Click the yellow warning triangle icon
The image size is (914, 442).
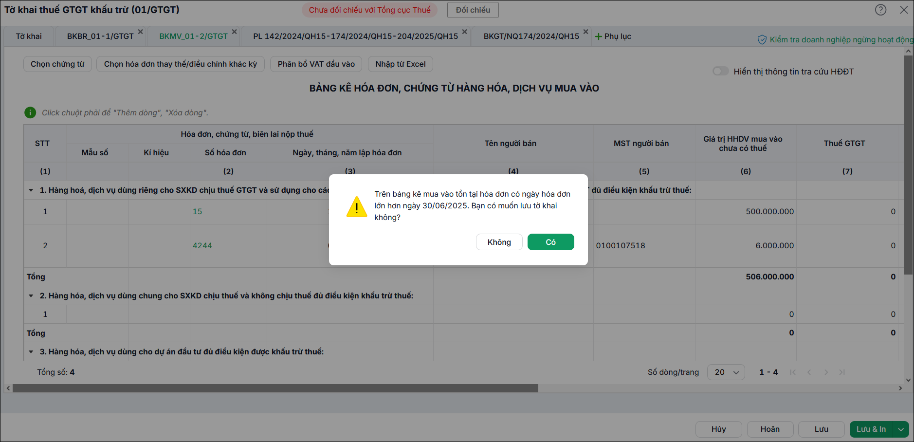(x=357, y=207)
